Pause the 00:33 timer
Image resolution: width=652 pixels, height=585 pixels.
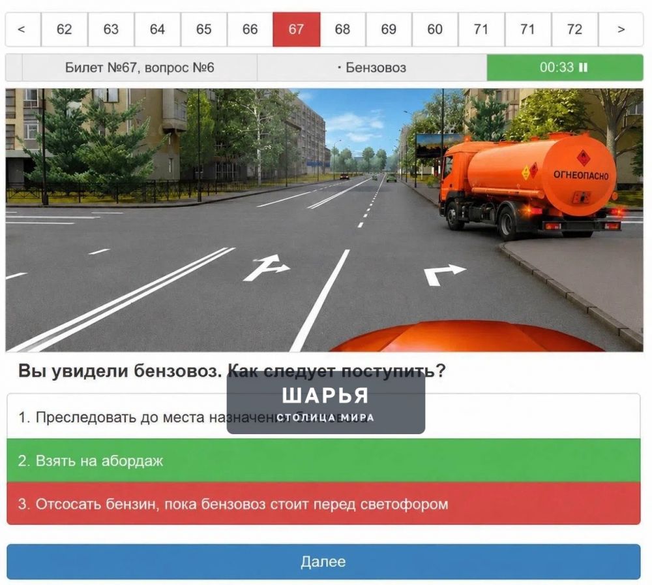(584, 67)
